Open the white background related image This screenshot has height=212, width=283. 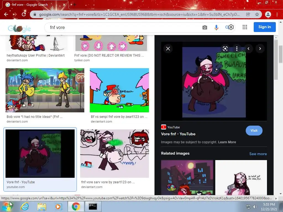241,177
